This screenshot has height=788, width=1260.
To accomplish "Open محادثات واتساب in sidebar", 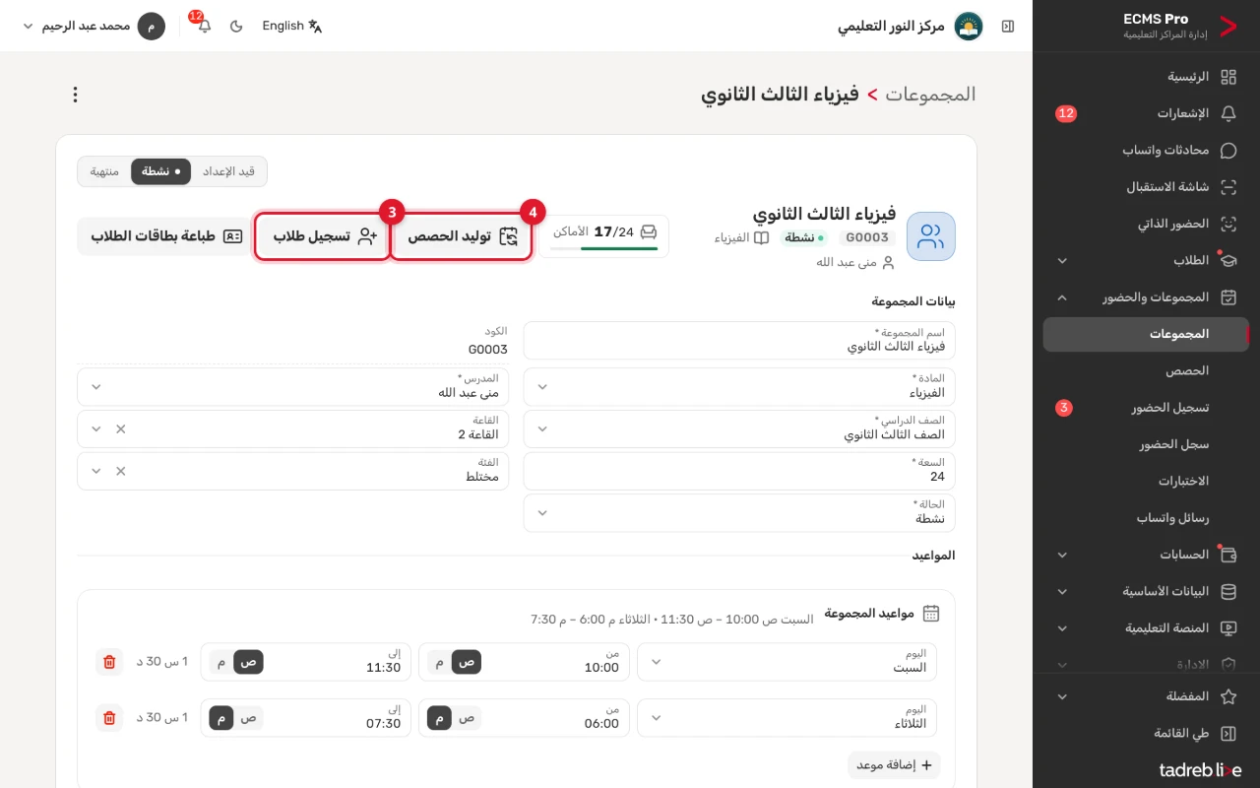I will 1146,151.
